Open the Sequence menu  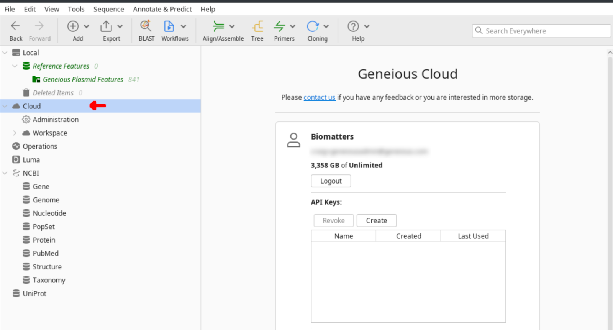click(x=109, y=9)
